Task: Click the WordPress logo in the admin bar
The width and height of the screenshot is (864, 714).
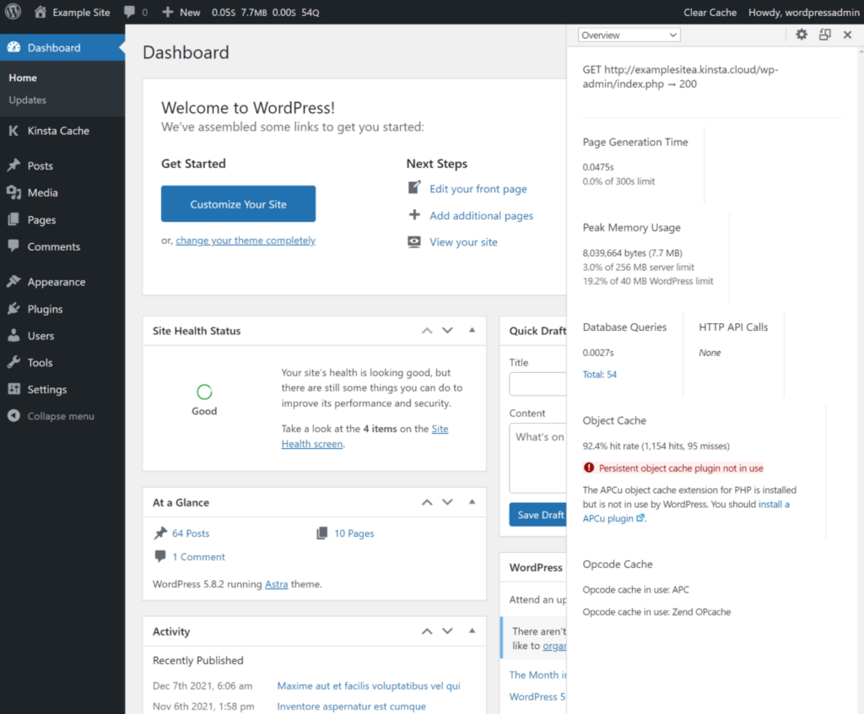Action: point(13,12)
